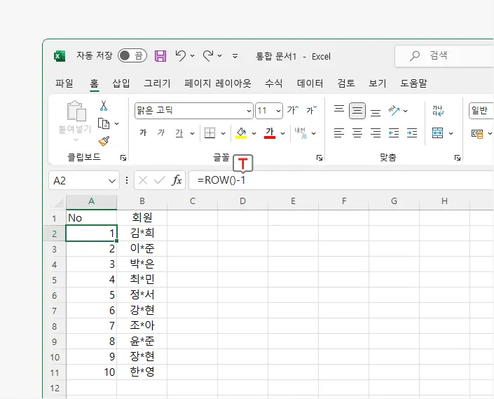Activate the Format Painter brush

coord(104,141)
